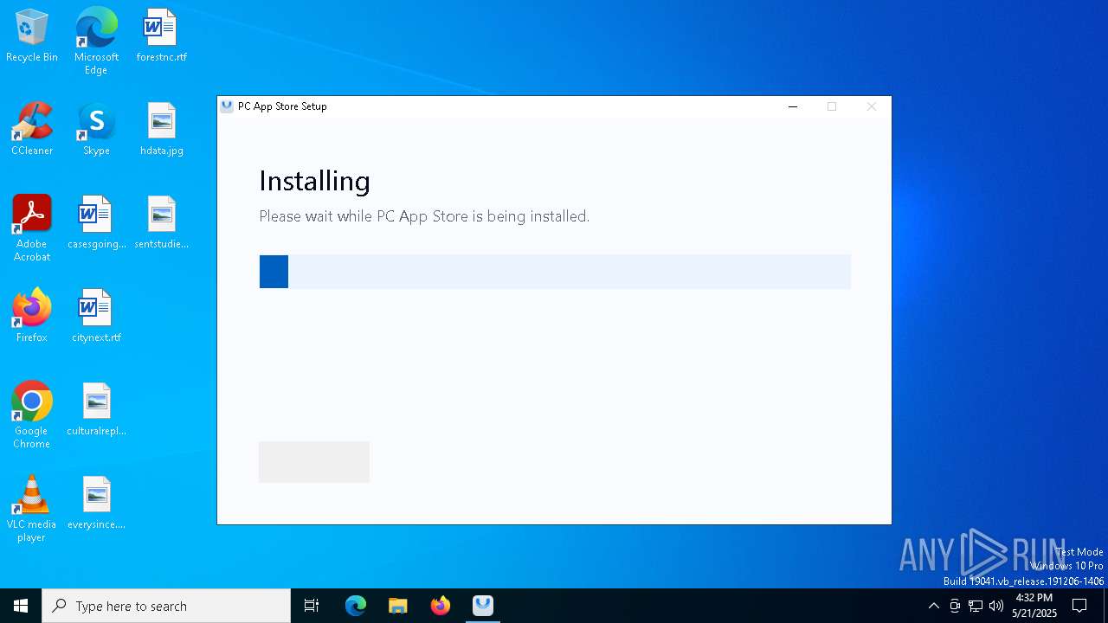Open the network status tray icon
1108x623 pixels.
point(976,606)
